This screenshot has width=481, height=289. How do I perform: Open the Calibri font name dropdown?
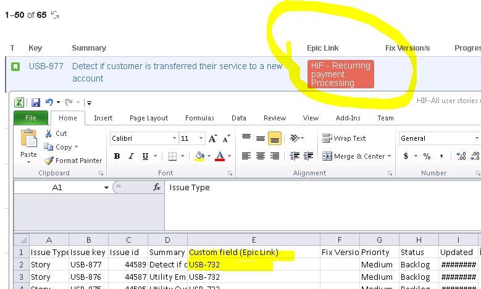[x=174, y=138]
